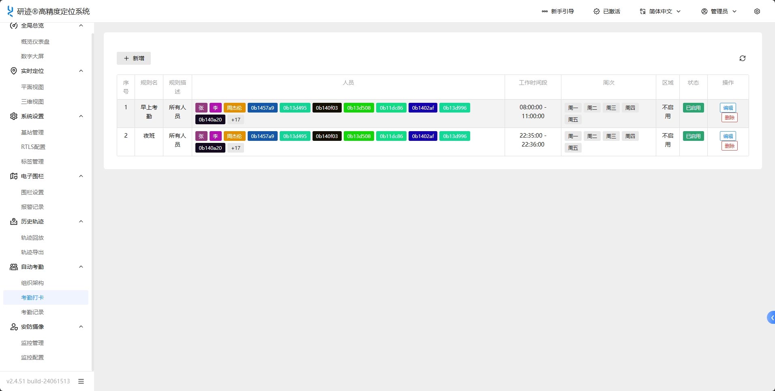Click the 安防摄像 icon in the sidebar
This screenshot has width=775, height=391.
pyautogui.click(x=14, y=327)
